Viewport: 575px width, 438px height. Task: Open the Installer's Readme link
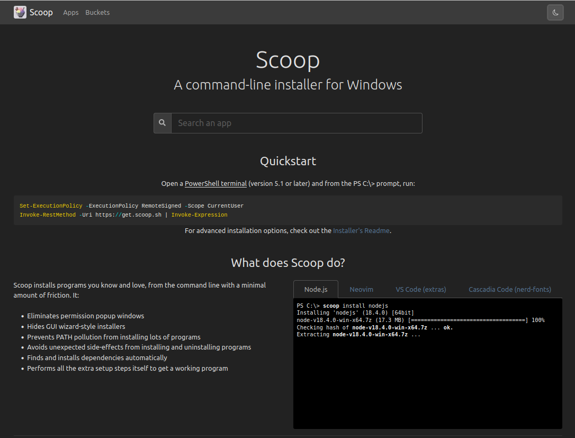[361, 231]
